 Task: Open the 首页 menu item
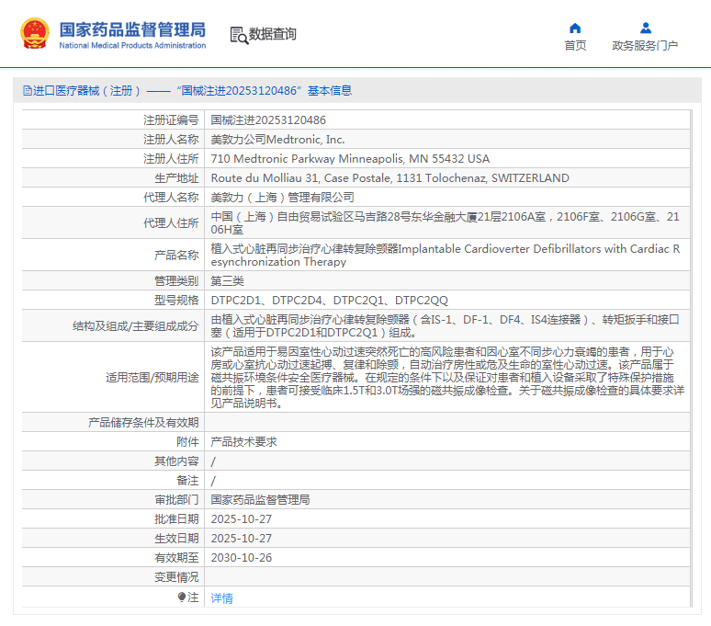(575, 46)
